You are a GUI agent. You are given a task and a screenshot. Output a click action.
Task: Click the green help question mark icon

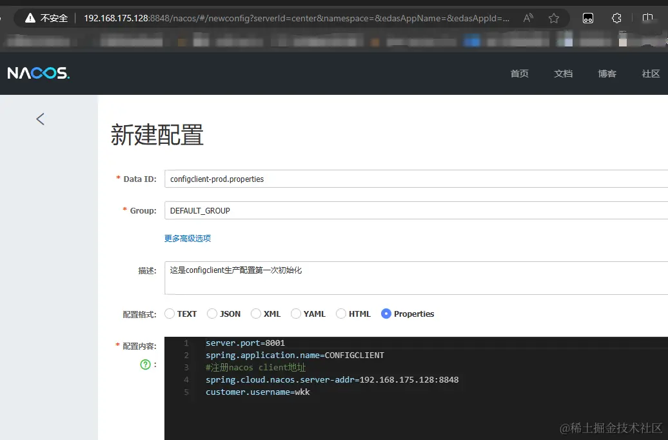tap(145, 365)
